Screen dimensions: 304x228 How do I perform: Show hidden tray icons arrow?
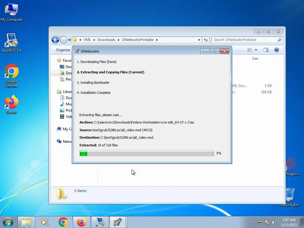[252, 222]
